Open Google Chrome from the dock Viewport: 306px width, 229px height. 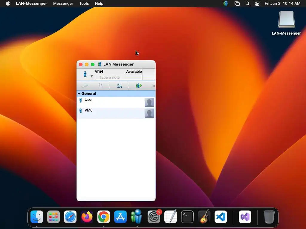point(104,217)
